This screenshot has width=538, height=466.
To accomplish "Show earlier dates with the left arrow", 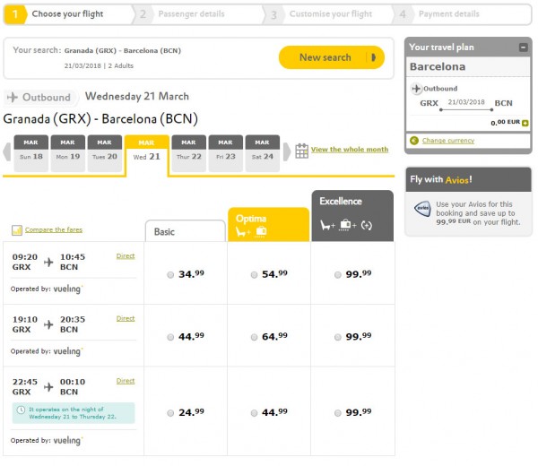I will tap(7, 151).
